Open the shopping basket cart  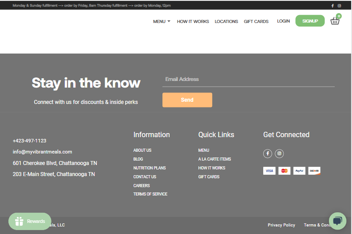click(x=335, y=21)
